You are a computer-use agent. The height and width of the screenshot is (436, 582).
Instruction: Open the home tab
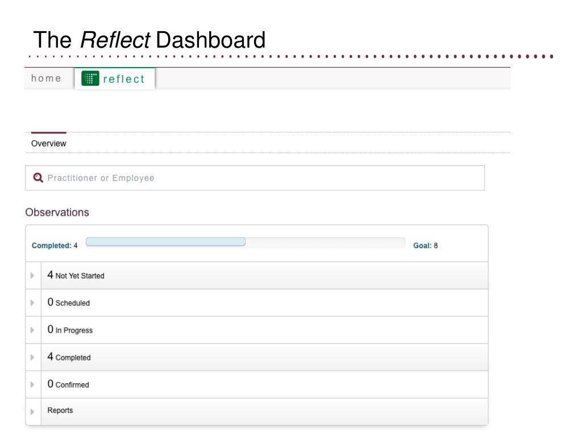click(47, 78)
